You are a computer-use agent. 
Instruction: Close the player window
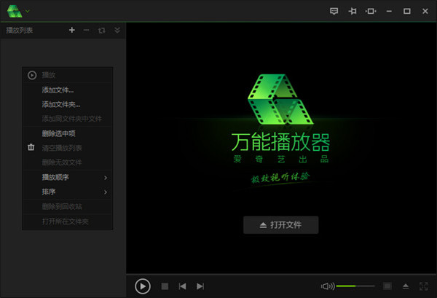[425, 11]
